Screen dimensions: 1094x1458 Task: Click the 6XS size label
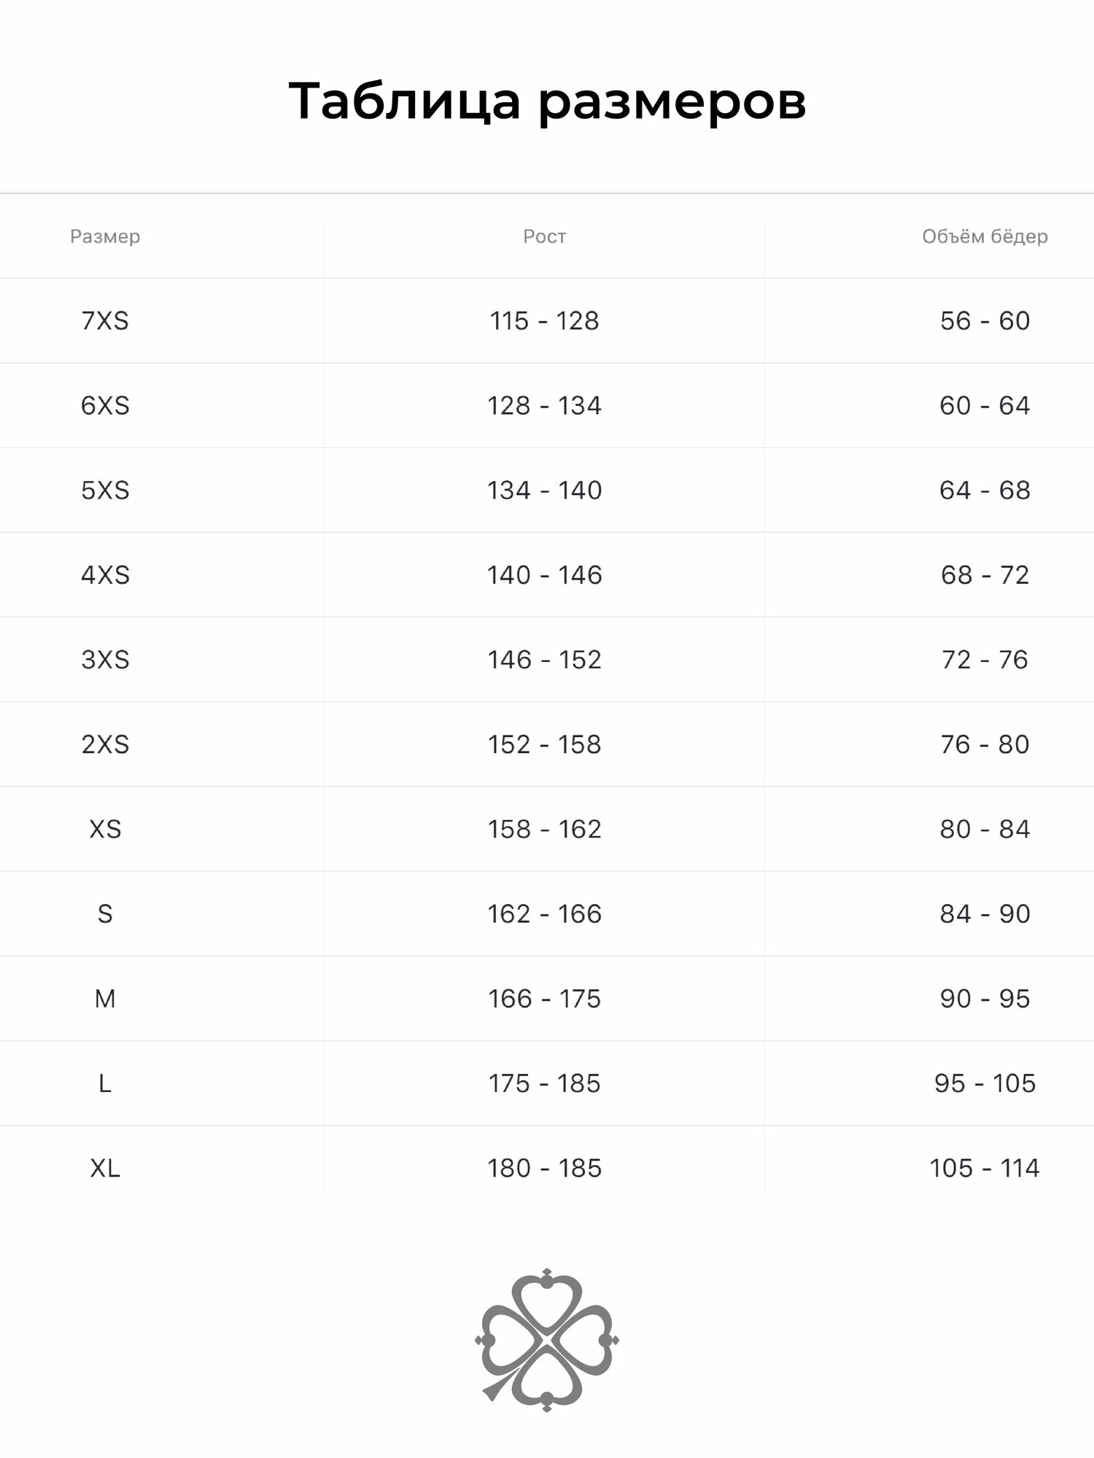point(105,405)
